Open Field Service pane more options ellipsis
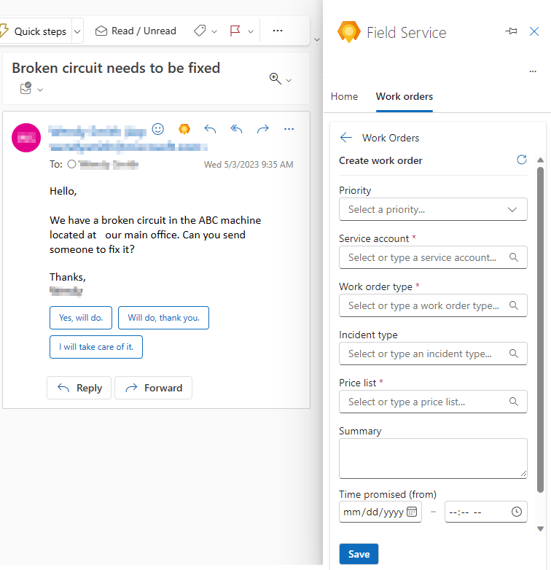551x570 pixels. point(533,71)
